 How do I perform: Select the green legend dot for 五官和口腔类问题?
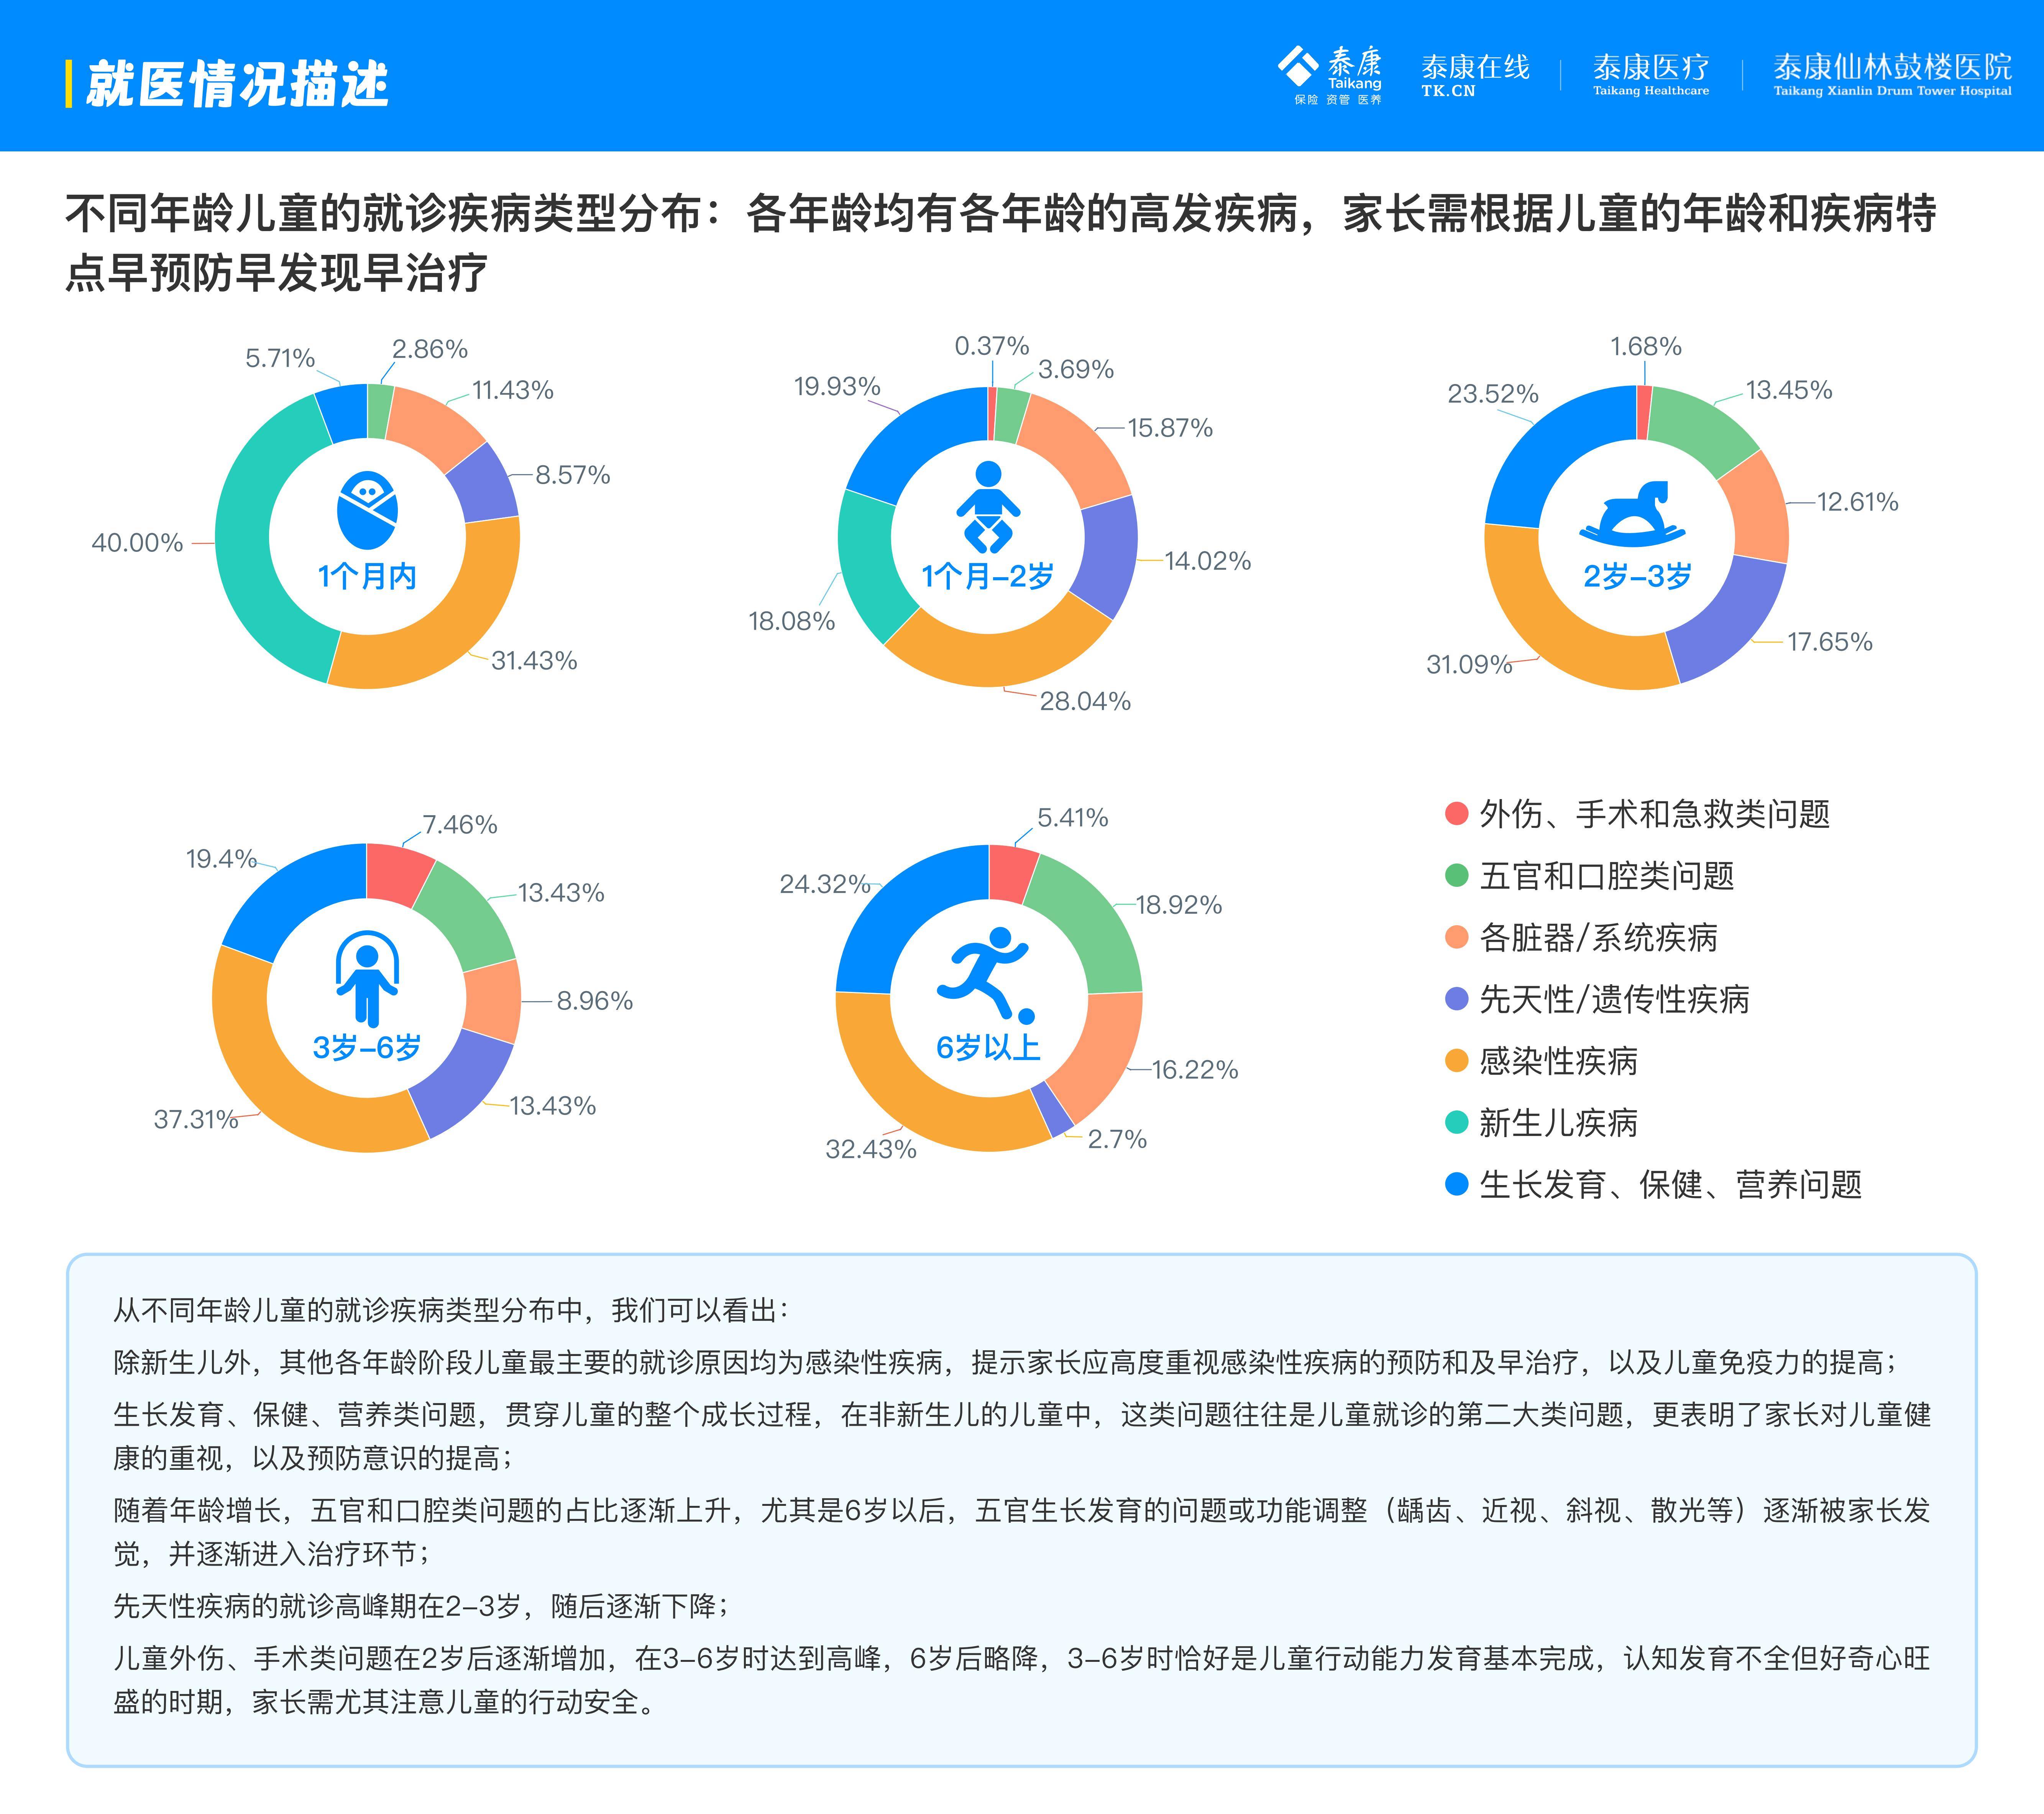click(x=1456, y=875)
